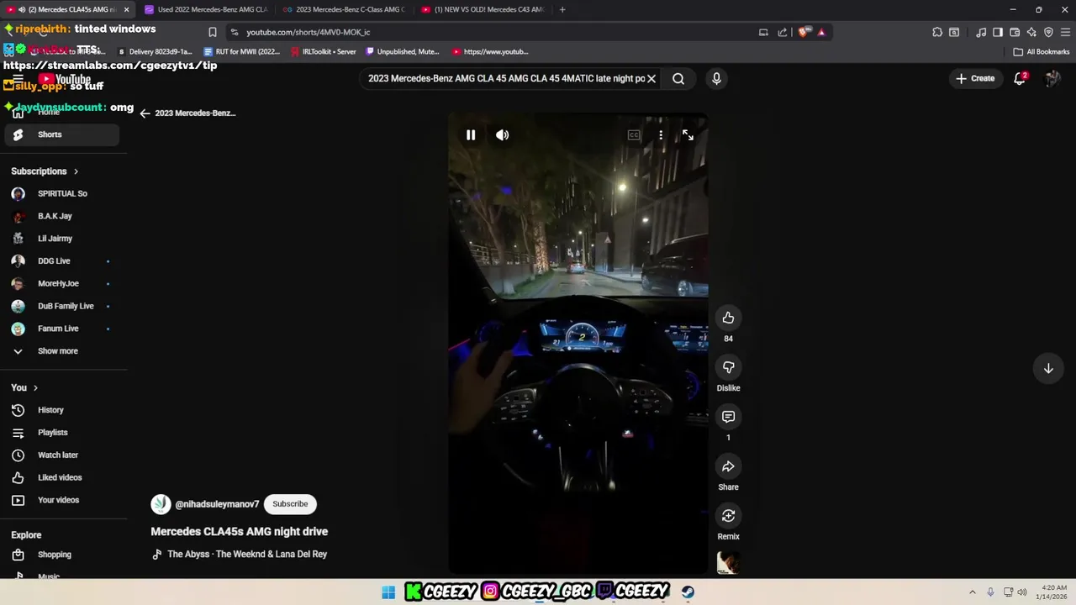Toggle closed captions on the Short
Viewport: 1076px width, 605px height.
coord(634,135)
